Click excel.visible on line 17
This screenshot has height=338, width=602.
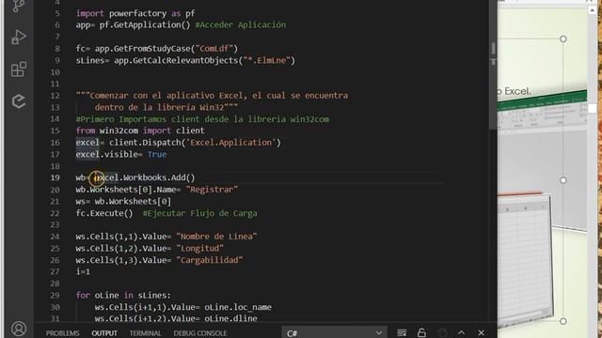pos(106,154)
